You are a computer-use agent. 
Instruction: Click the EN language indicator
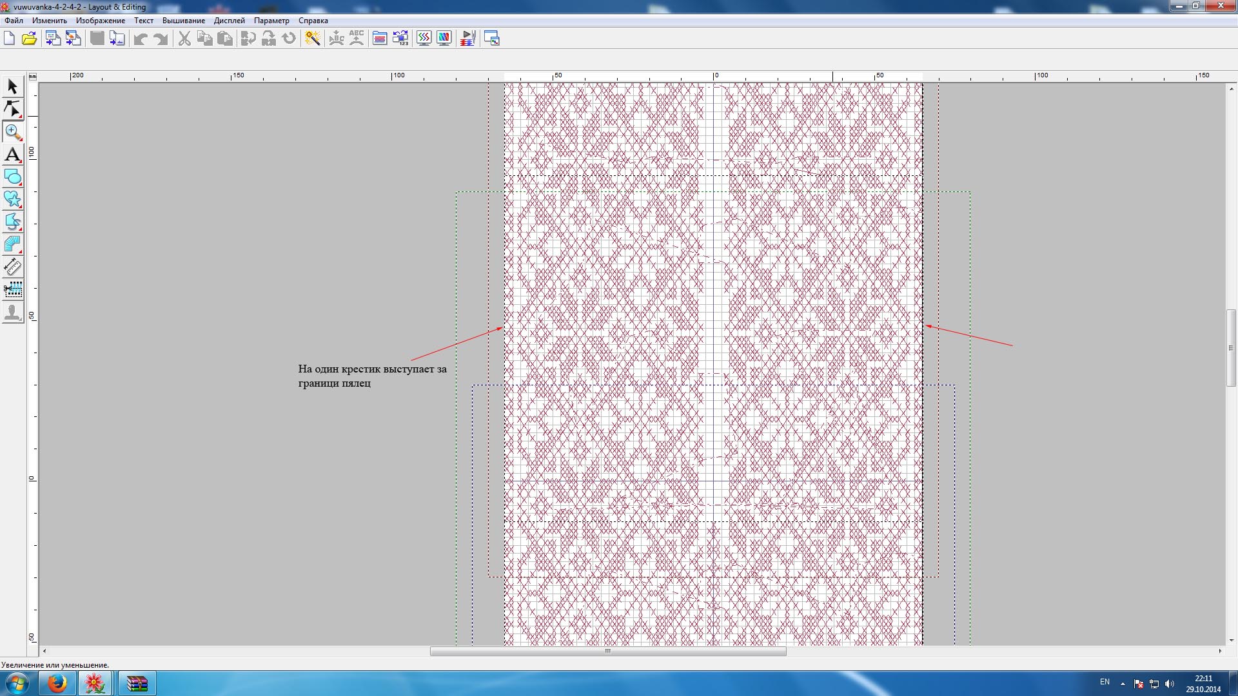(x=1105, y=682)
